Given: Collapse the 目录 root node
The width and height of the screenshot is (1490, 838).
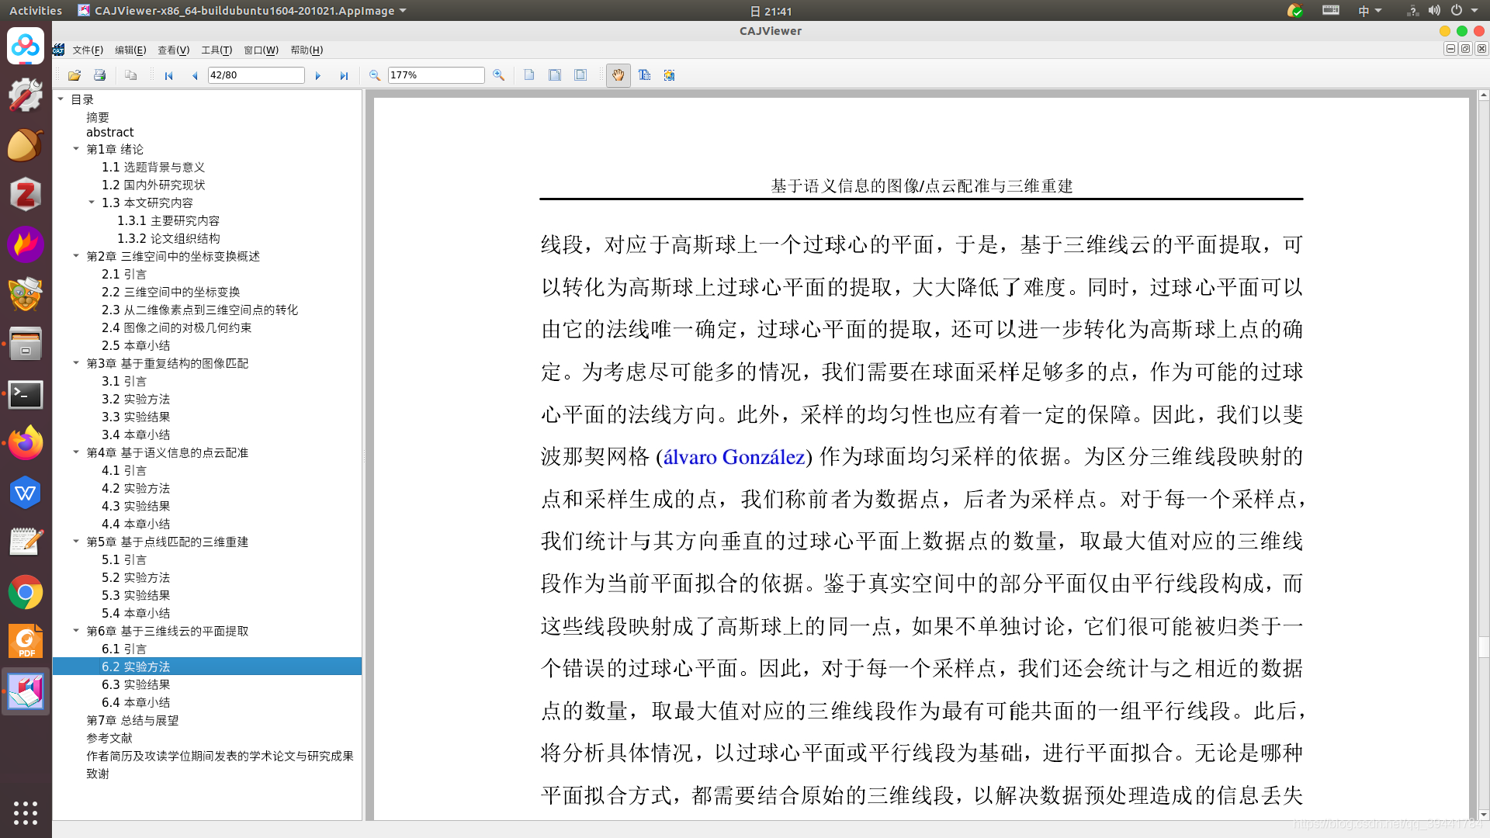Looking at the screenshot, I should (x=61, y=99).
